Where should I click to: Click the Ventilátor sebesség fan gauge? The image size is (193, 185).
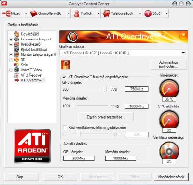169,151
